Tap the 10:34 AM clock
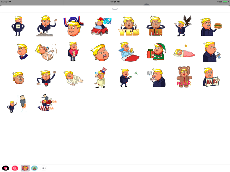The height and width of the screenshot is (172, 230). 115,2
